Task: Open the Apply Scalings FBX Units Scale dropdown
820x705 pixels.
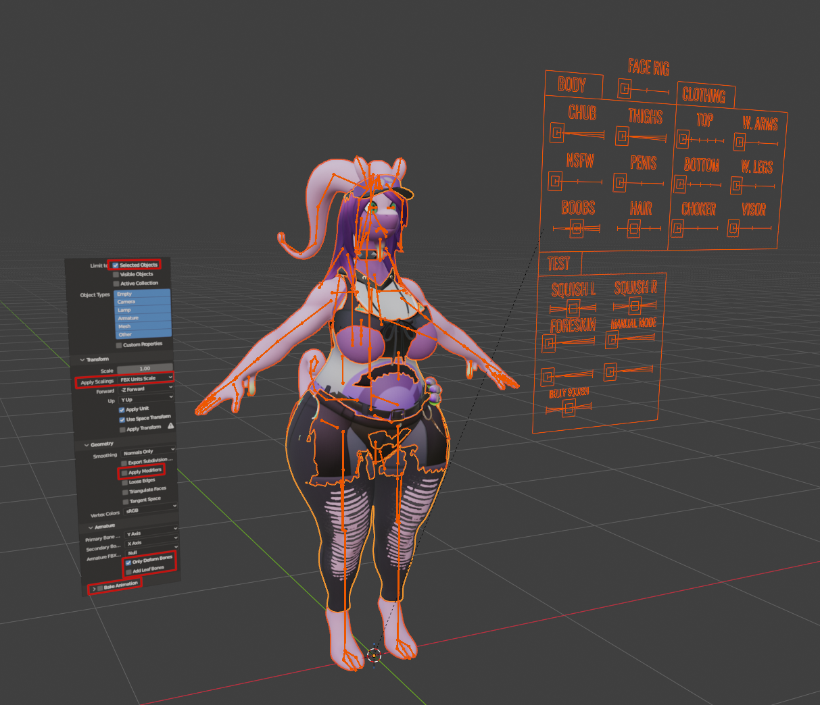Action: (145, 379)
